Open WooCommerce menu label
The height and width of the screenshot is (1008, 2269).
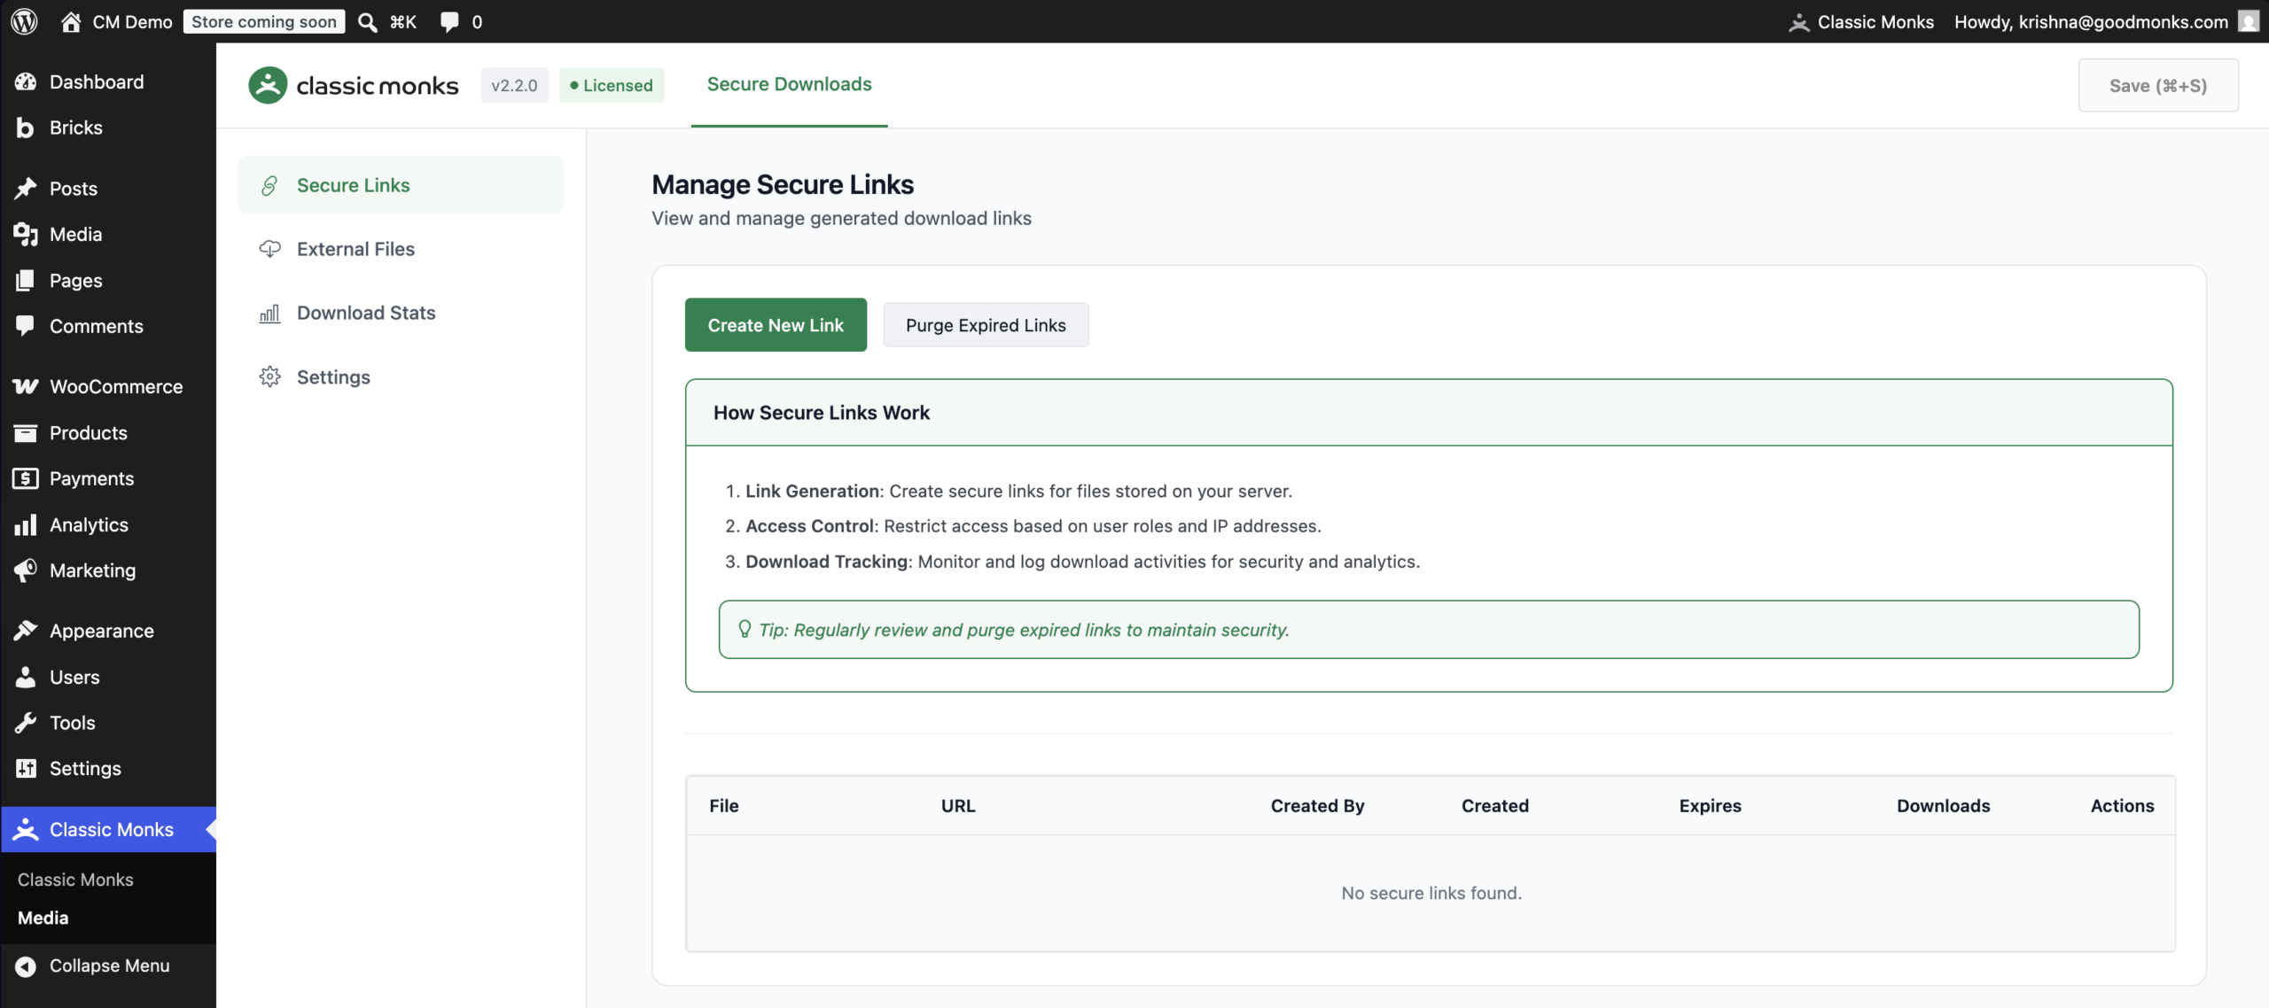116,386
